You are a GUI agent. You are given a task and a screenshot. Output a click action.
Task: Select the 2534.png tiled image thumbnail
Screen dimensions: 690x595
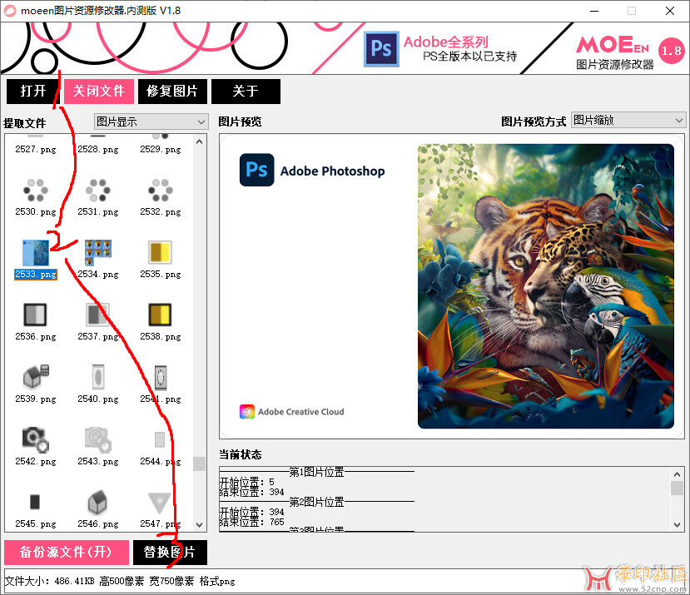tap(98, 253)
